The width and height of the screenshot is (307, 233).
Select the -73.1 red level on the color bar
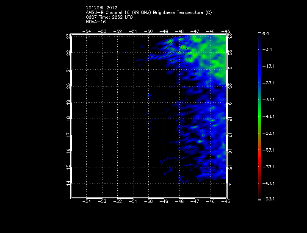pyautogui.click(x=259, y=166)
